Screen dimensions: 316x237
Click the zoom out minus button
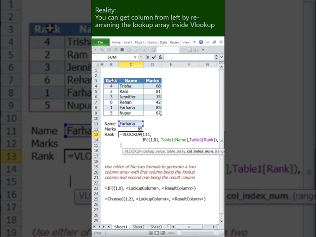point(179,233)
